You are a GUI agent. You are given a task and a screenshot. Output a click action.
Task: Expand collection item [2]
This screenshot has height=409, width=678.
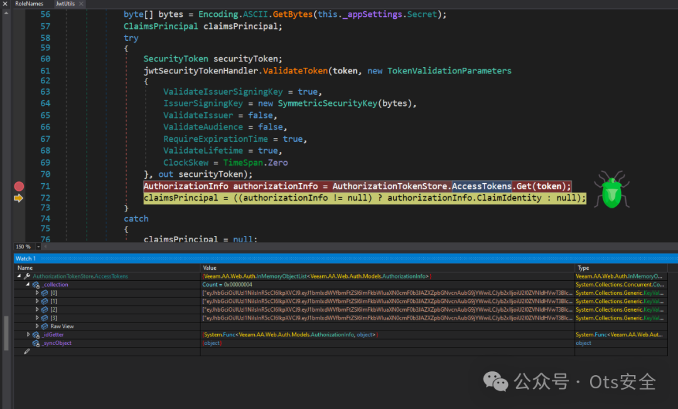[x=37, y=309]
